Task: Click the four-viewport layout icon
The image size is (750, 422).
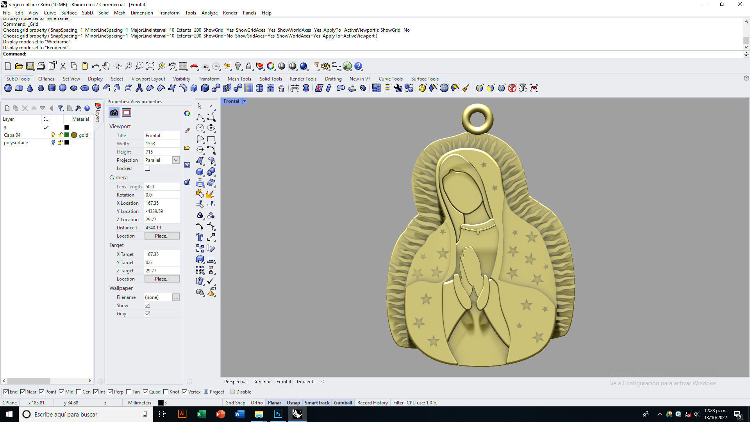Action: [183, 66]
